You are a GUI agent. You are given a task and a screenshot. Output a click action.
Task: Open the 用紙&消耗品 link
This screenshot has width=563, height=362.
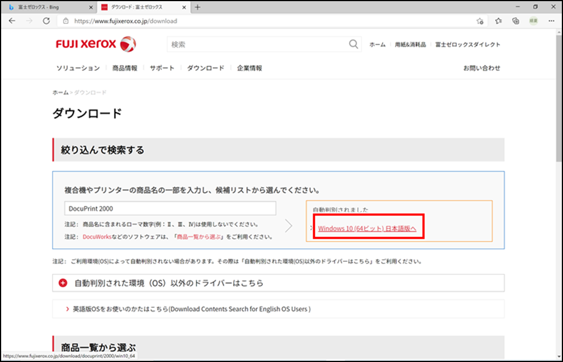coord(410,44)
